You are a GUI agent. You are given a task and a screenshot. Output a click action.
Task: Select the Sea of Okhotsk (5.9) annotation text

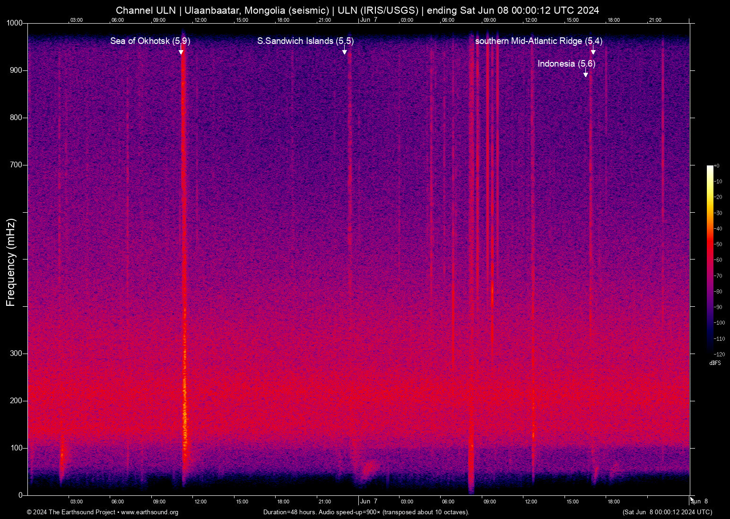[x=150, y=41]
